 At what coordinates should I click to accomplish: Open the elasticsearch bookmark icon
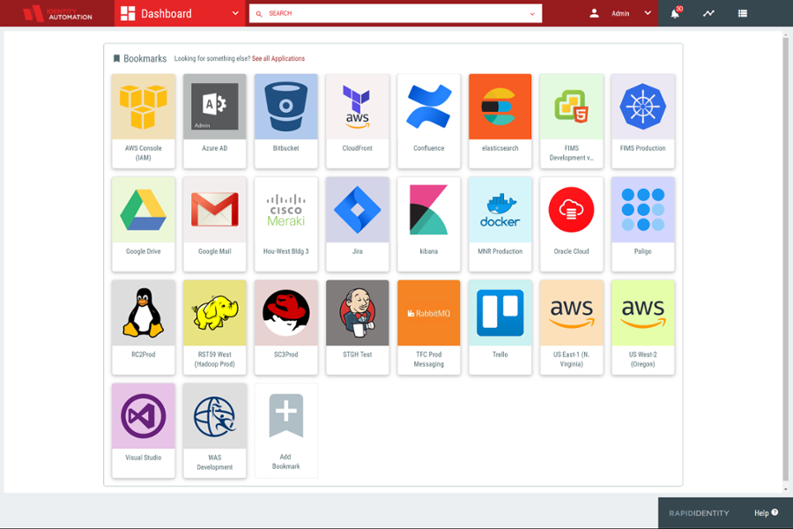(x=500, y=107)
